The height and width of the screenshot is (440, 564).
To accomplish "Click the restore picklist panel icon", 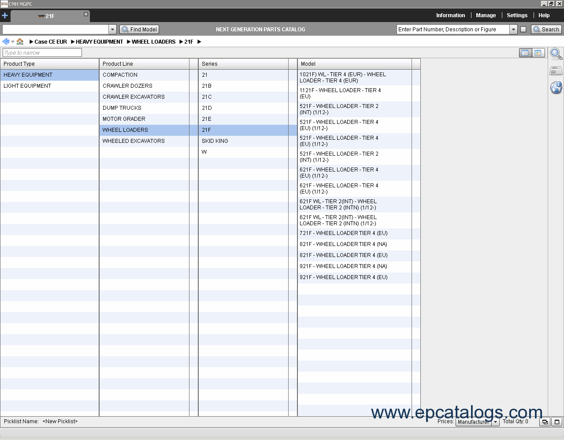I will pyautogui.click(x=545, y=422).
